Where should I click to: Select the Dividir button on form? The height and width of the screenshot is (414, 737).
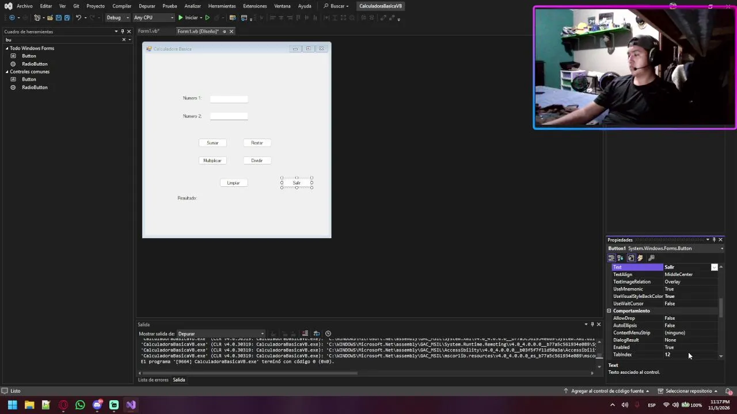[257, 160]
